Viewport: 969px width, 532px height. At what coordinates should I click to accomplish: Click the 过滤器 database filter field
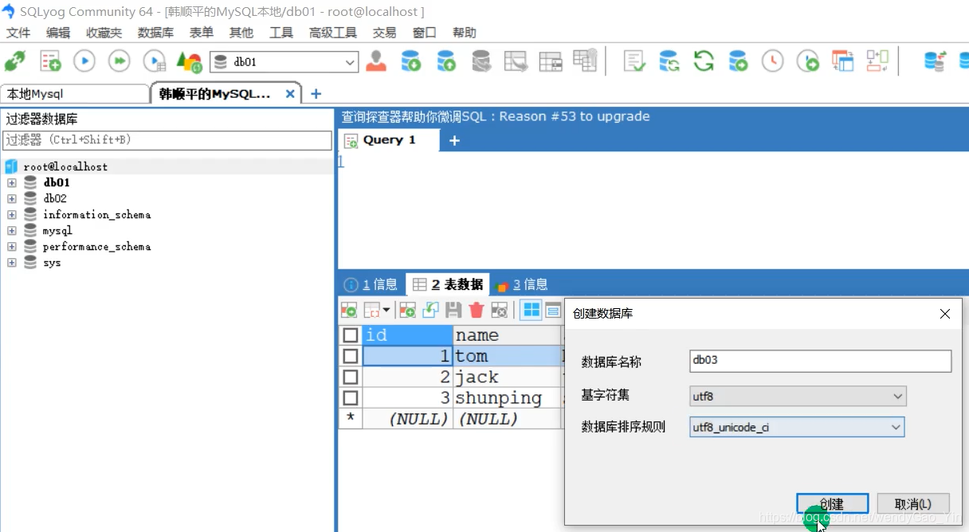coord(167,140)
